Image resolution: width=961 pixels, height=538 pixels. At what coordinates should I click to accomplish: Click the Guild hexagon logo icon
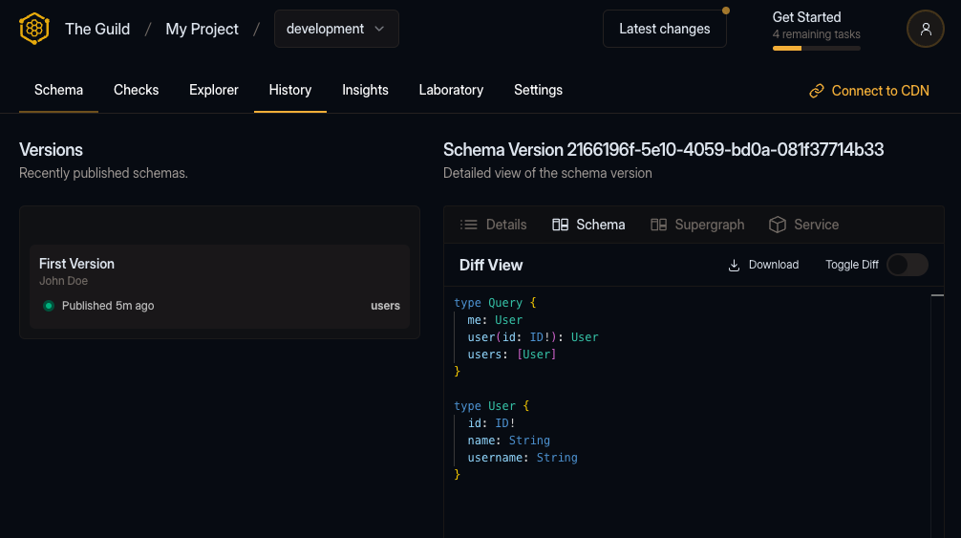pos(33,29)
